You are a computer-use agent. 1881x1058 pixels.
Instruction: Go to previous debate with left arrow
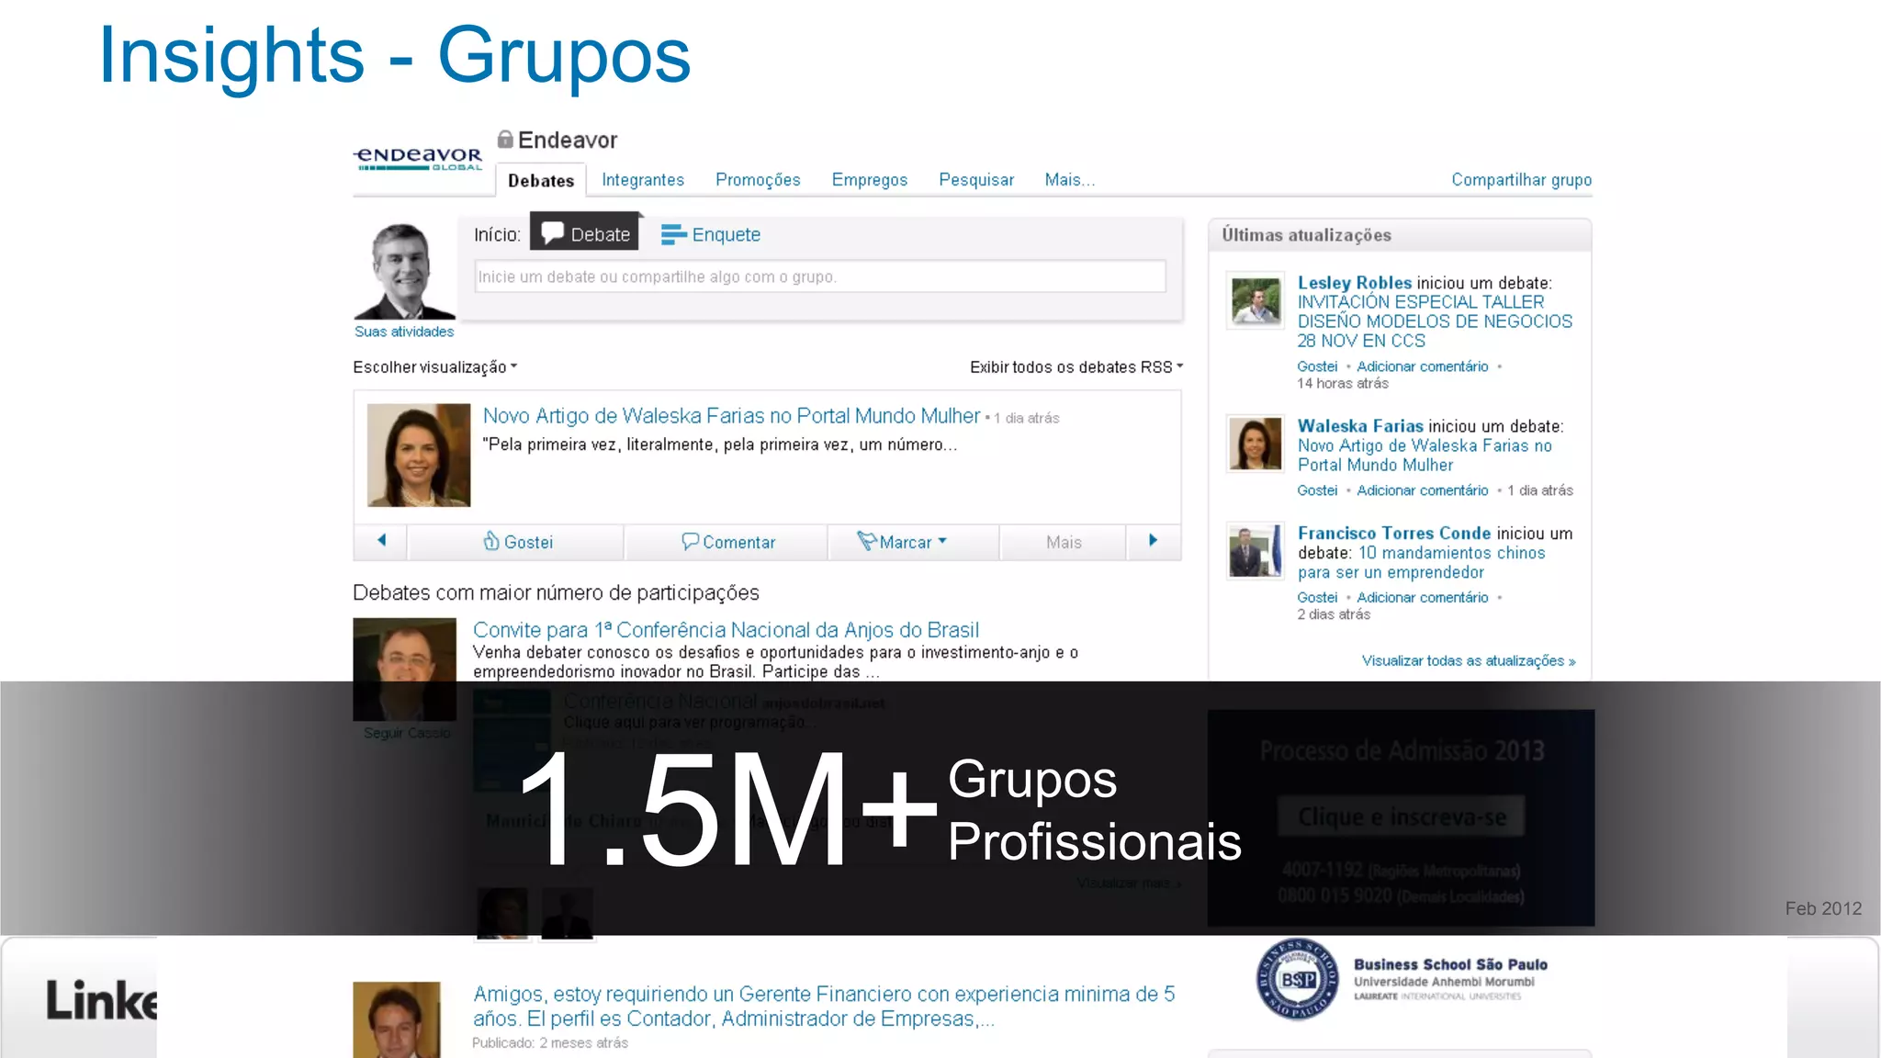click(x=381, y=541)
